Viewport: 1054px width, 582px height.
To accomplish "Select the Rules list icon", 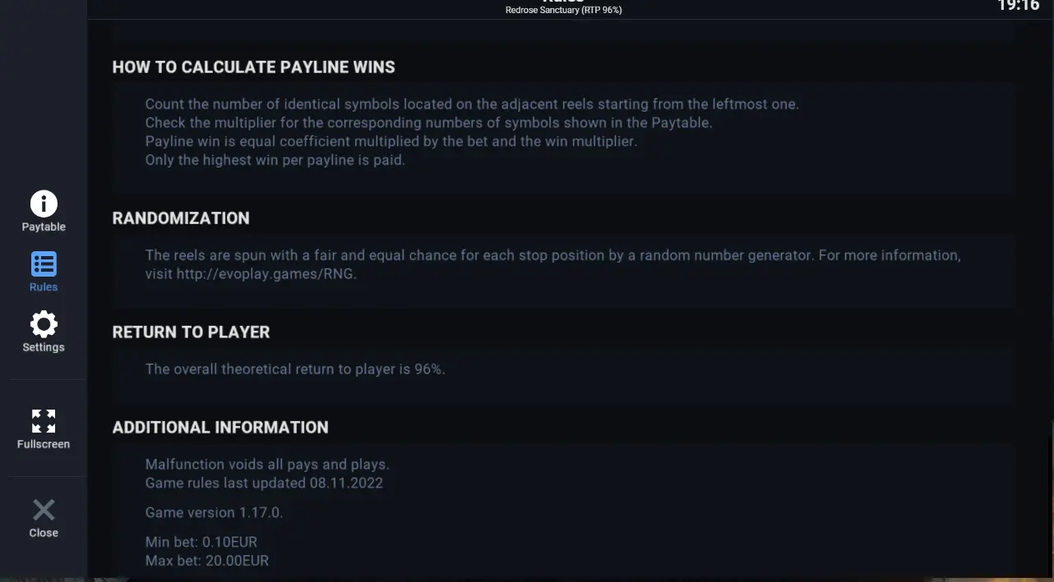I will pos(44,264).
